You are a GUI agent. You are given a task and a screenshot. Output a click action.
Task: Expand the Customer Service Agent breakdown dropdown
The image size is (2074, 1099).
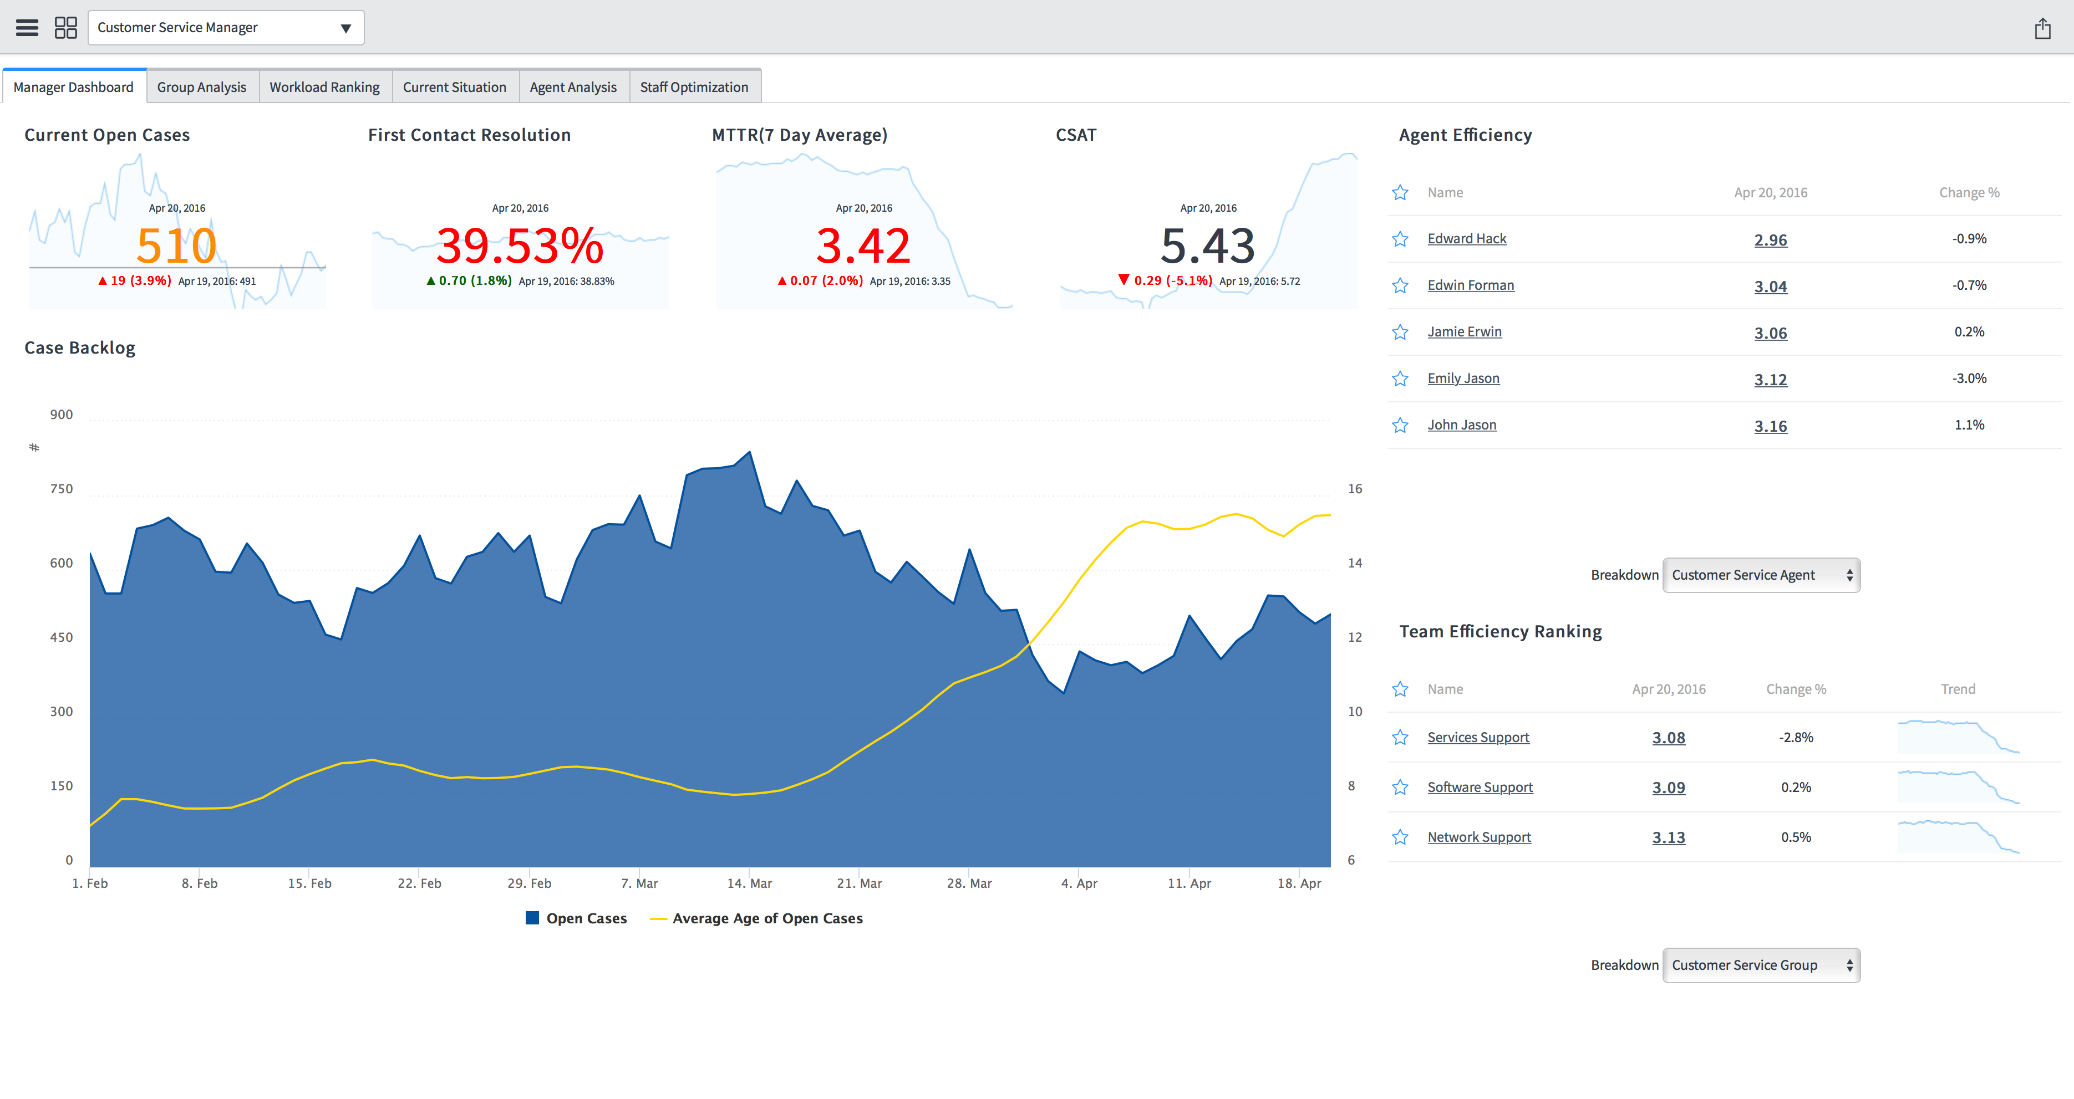(x=1761, y=575)
